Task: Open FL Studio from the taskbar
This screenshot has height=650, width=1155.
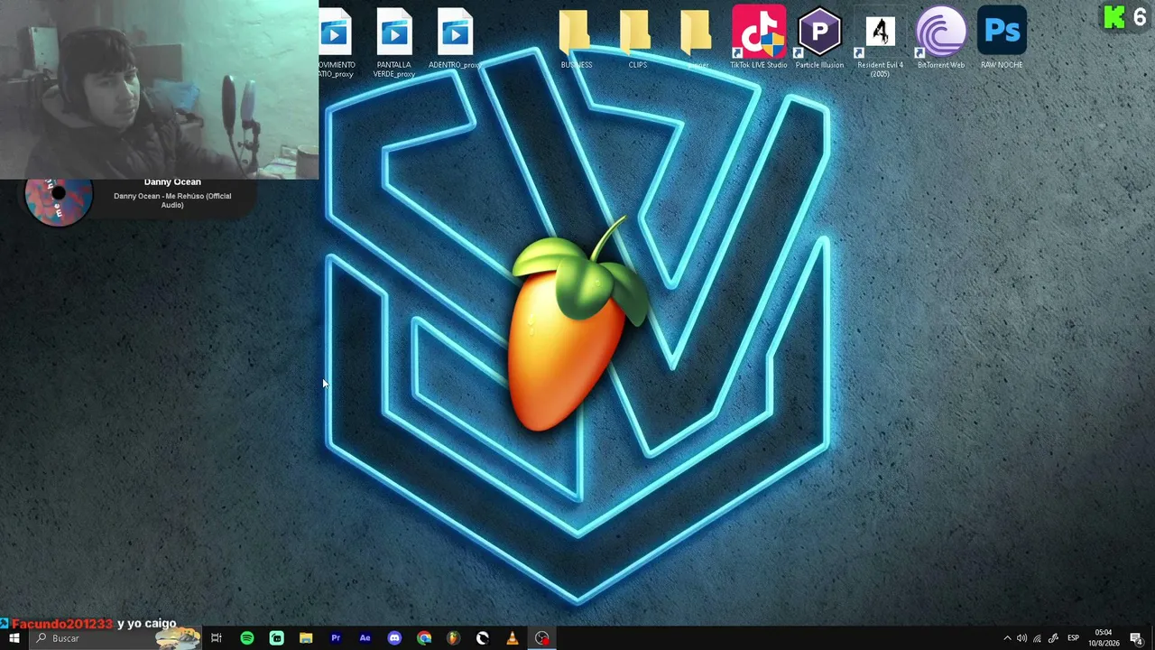Action: point(453,638)
